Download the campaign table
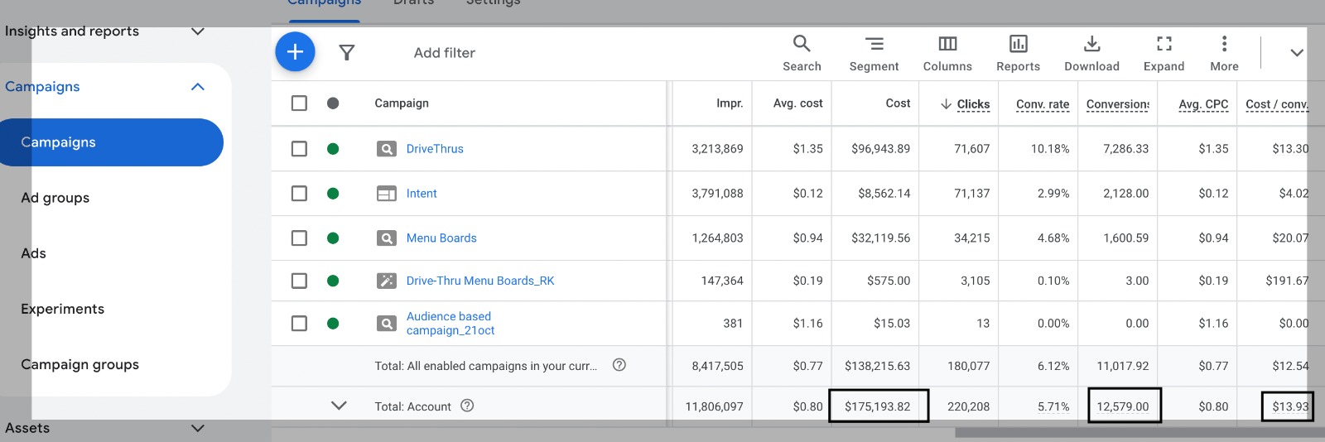This screenshot has width=1325, height=442. [x=1091, y=53]
